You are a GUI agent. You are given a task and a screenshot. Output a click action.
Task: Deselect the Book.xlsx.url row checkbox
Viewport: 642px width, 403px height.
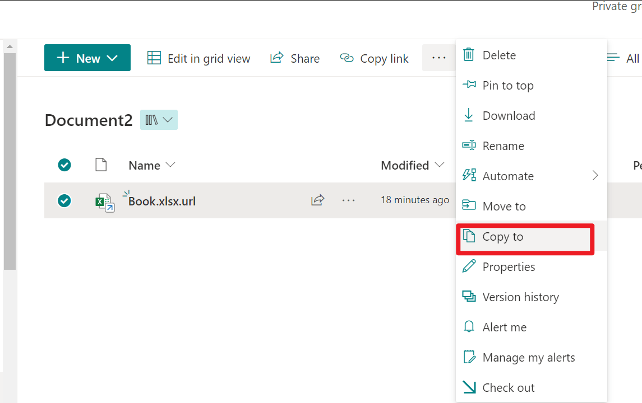point(64,201)
